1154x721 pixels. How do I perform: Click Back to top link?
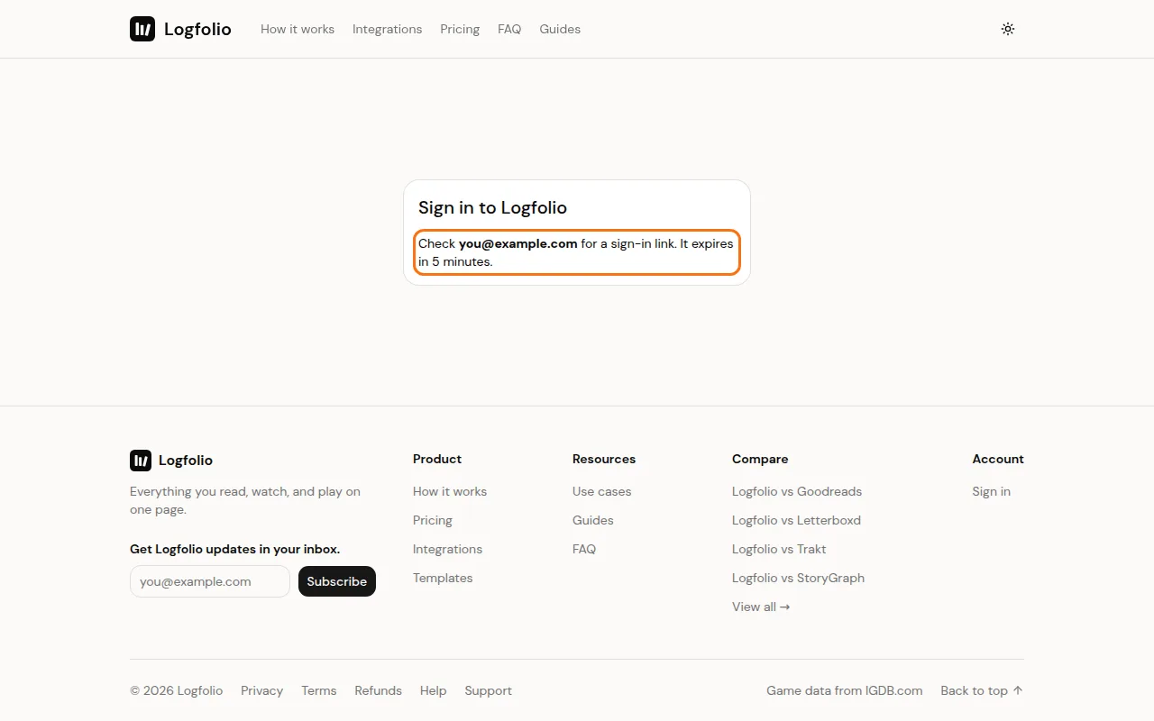pyautogui.click(x=982, y=690)
